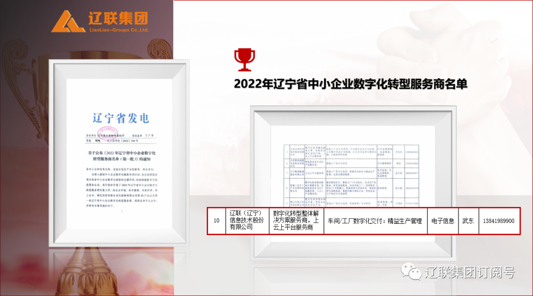
Task: Click the contact name 武东
Action: coord(468,221)
